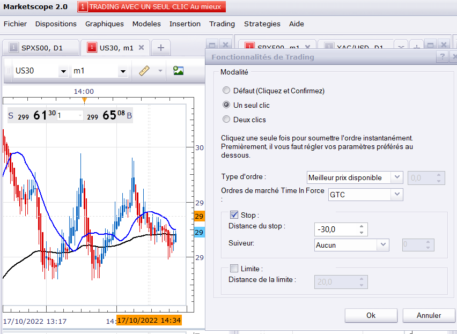Viewport: 457px width, 334px height.
Task: Close the US30, m1 tab
Action: [142, 48]
